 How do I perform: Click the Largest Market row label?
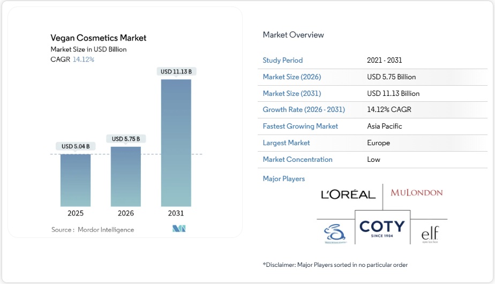tap(286, 143)
